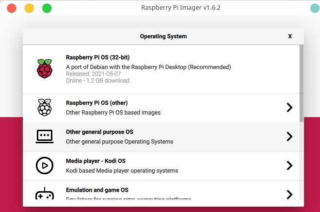Select Raspberry Pi OS (32-bit) title
The width and height of the screenshot is (320, 212).
[98, 58]
